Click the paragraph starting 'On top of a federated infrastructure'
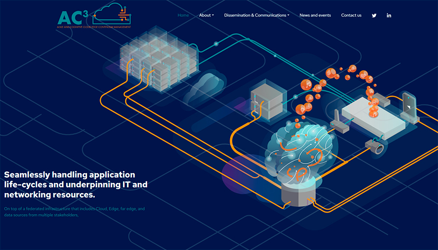 click(74, 212)
